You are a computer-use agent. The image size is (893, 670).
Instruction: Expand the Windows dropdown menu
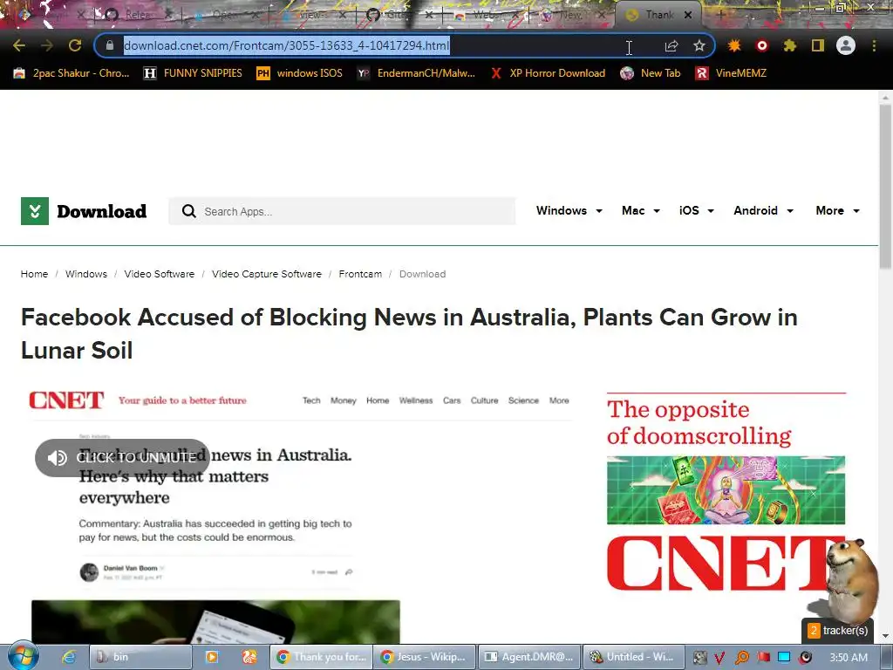569,211
